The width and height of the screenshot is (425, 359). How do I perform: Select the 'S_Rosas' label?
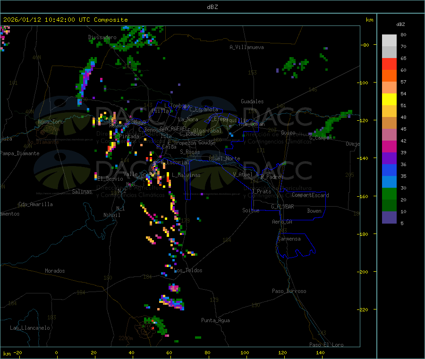pyautogui.click(x=190, y=152)
